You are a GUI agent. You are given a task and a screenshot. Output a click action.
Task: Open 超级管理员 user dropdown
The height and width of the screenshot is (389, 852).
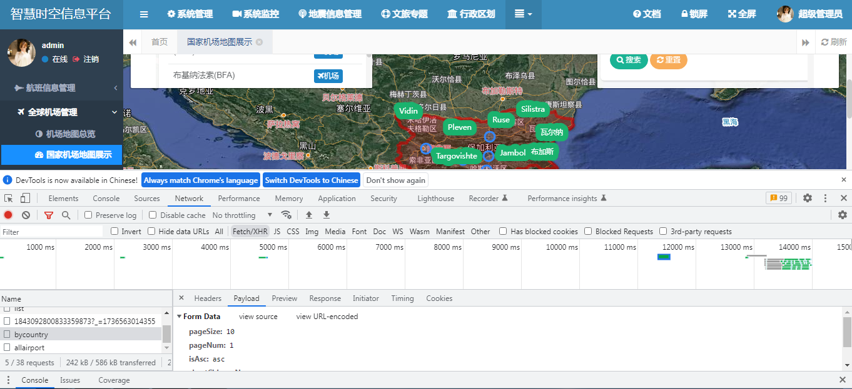809,14
